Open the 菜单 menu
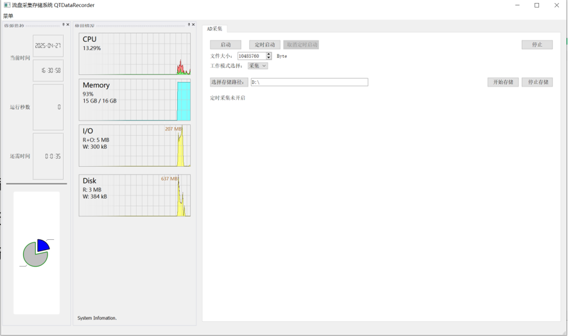Viewport: 568px width, 336px height. pyautogui.click(x=8, y=16)
